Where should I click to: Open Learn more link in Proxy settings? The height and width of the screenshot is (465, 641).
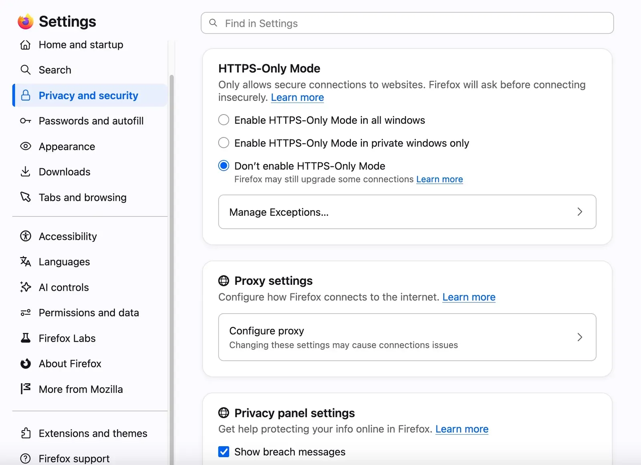click(469, 297)
